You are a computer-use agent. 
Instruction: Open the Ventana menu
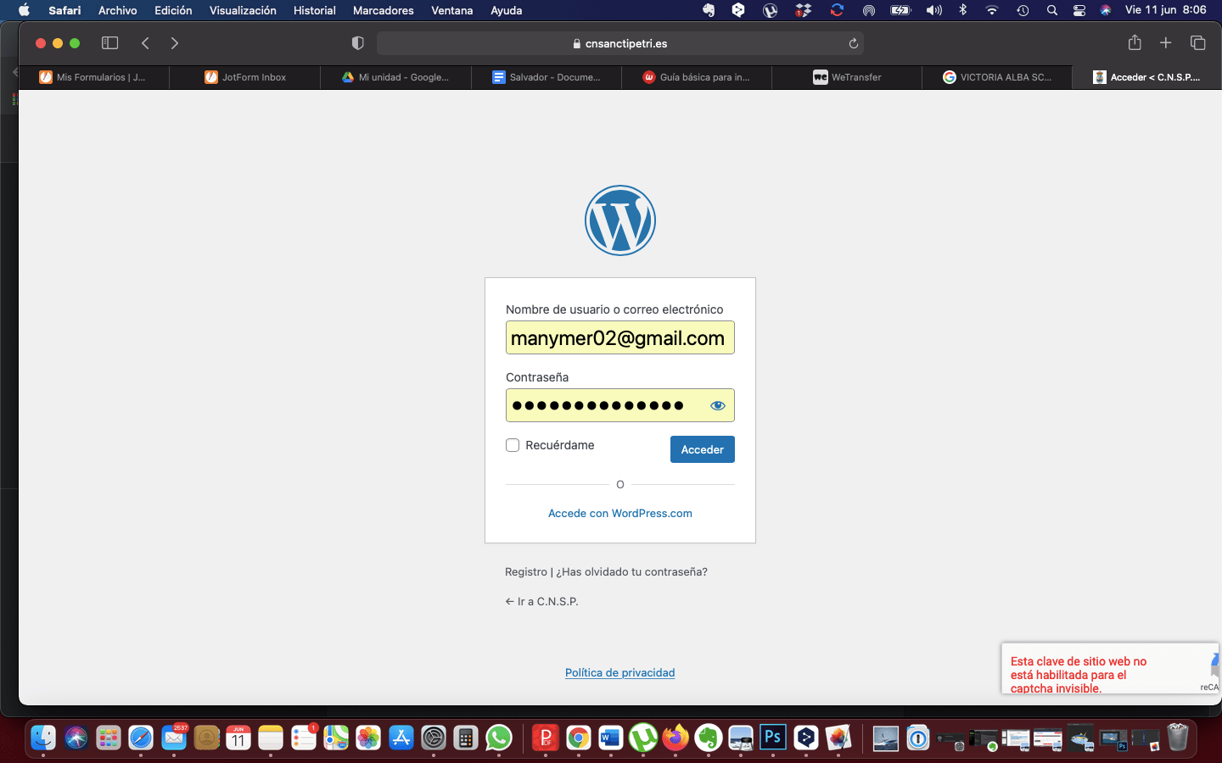(451, 10)
